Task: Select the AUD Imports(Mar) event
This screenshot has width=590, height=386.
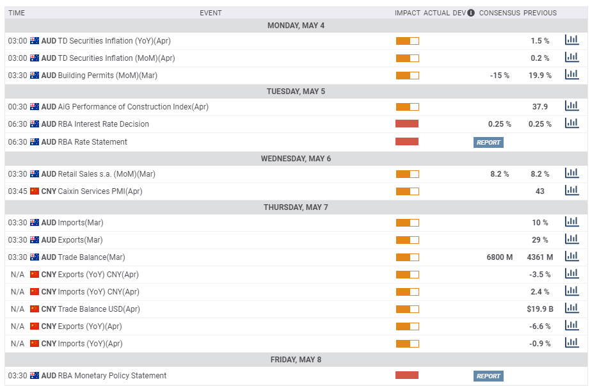Action: coord(80,223)
